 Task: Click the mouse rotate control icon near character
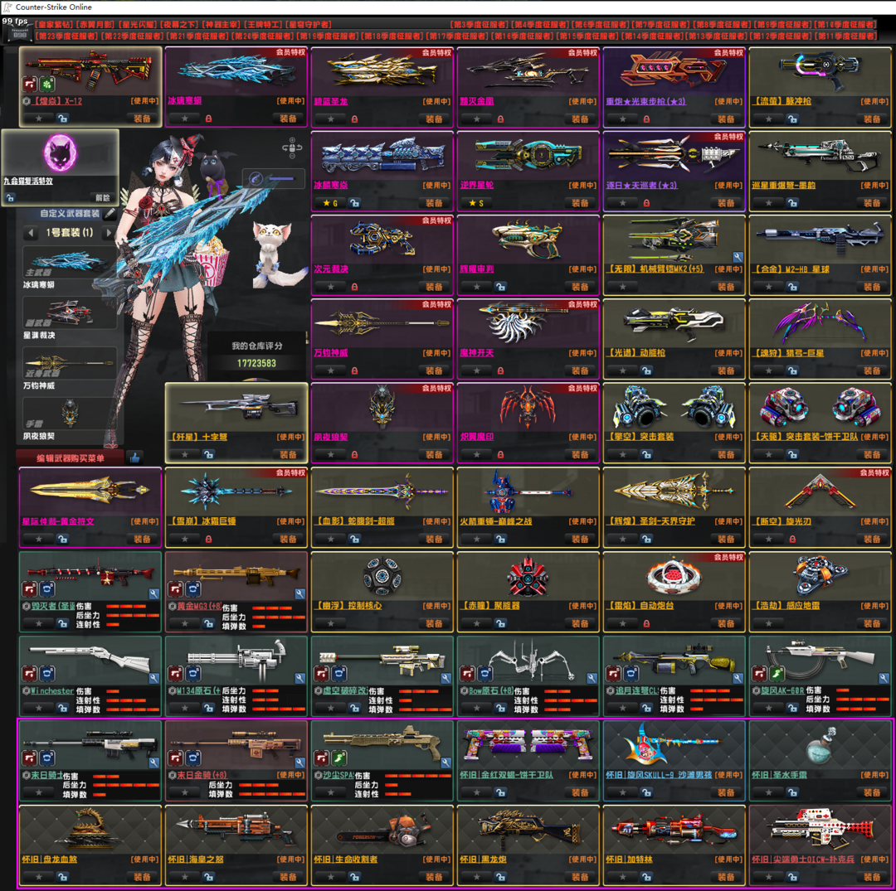(291, 149)
